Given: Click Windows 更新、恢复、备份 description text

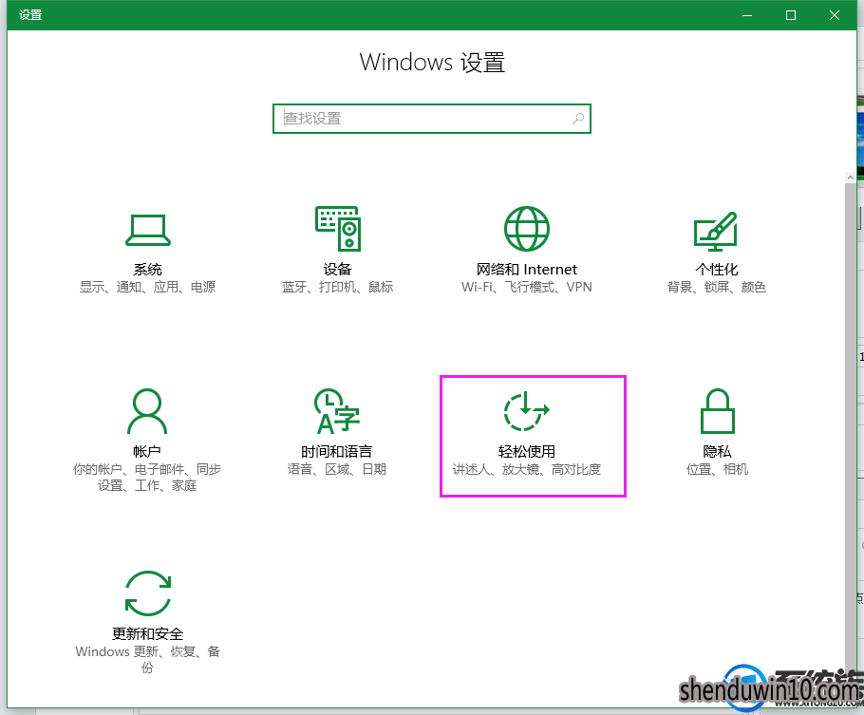Looking at the screenshot, I should point(148,660).
